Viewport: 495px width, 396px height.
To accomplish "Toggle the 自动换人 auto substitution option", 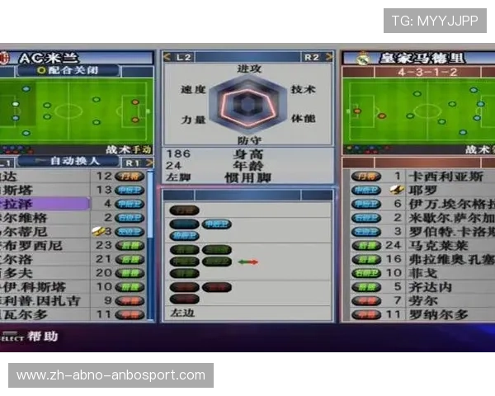I will (74, 162).
